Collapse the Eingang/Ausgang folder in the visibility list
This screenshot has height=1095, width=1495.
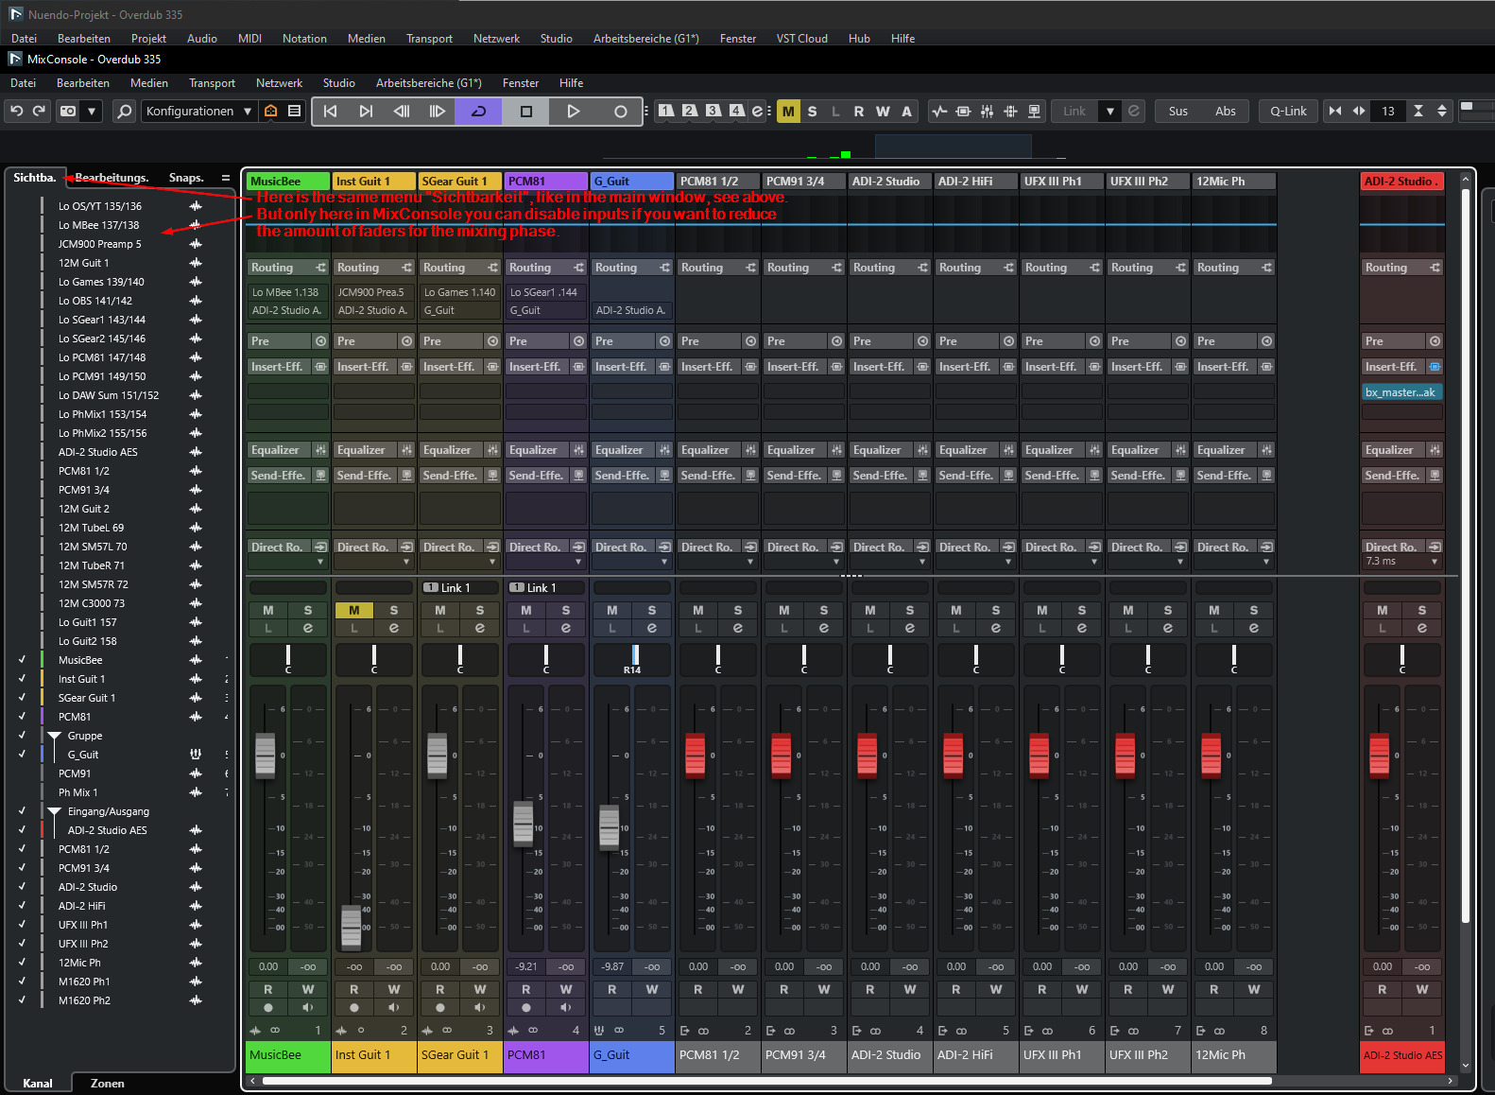pos(54,811)
